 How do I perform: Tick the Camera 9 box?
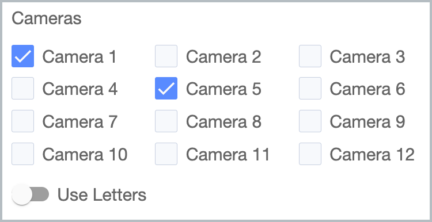(x=310, y=121)
